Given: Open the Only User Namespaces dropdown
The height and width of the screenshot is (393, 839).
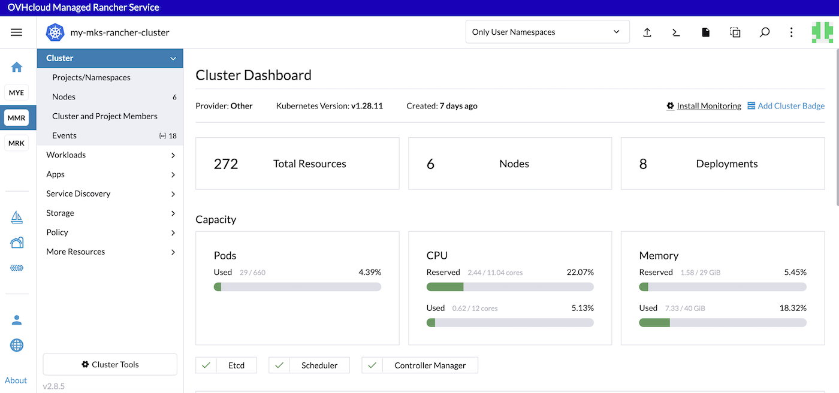Looking at the screenshot, I should 547,32.
